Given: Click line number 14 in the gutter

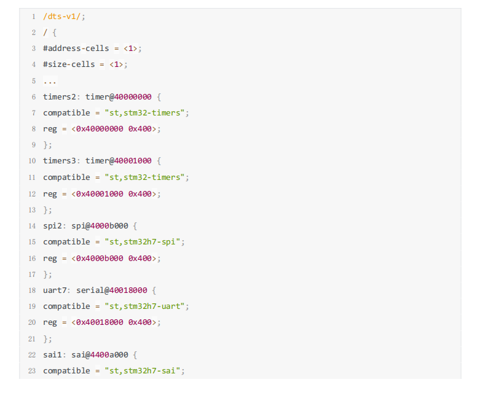Looking at the screenshot, I should (x=32, y=225).
